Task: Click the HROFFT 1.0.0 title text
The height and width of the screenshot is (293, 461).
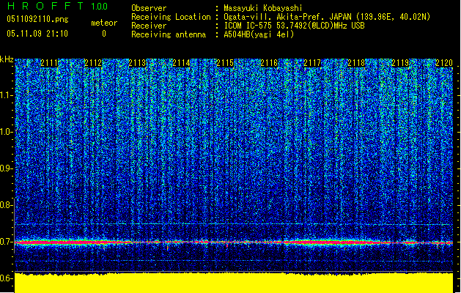Action: 58,6
